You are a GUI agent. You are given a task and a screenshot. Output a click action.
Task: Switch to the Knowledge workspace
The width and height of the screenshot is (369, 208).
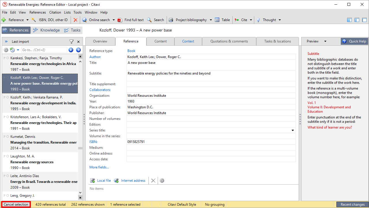46,30
